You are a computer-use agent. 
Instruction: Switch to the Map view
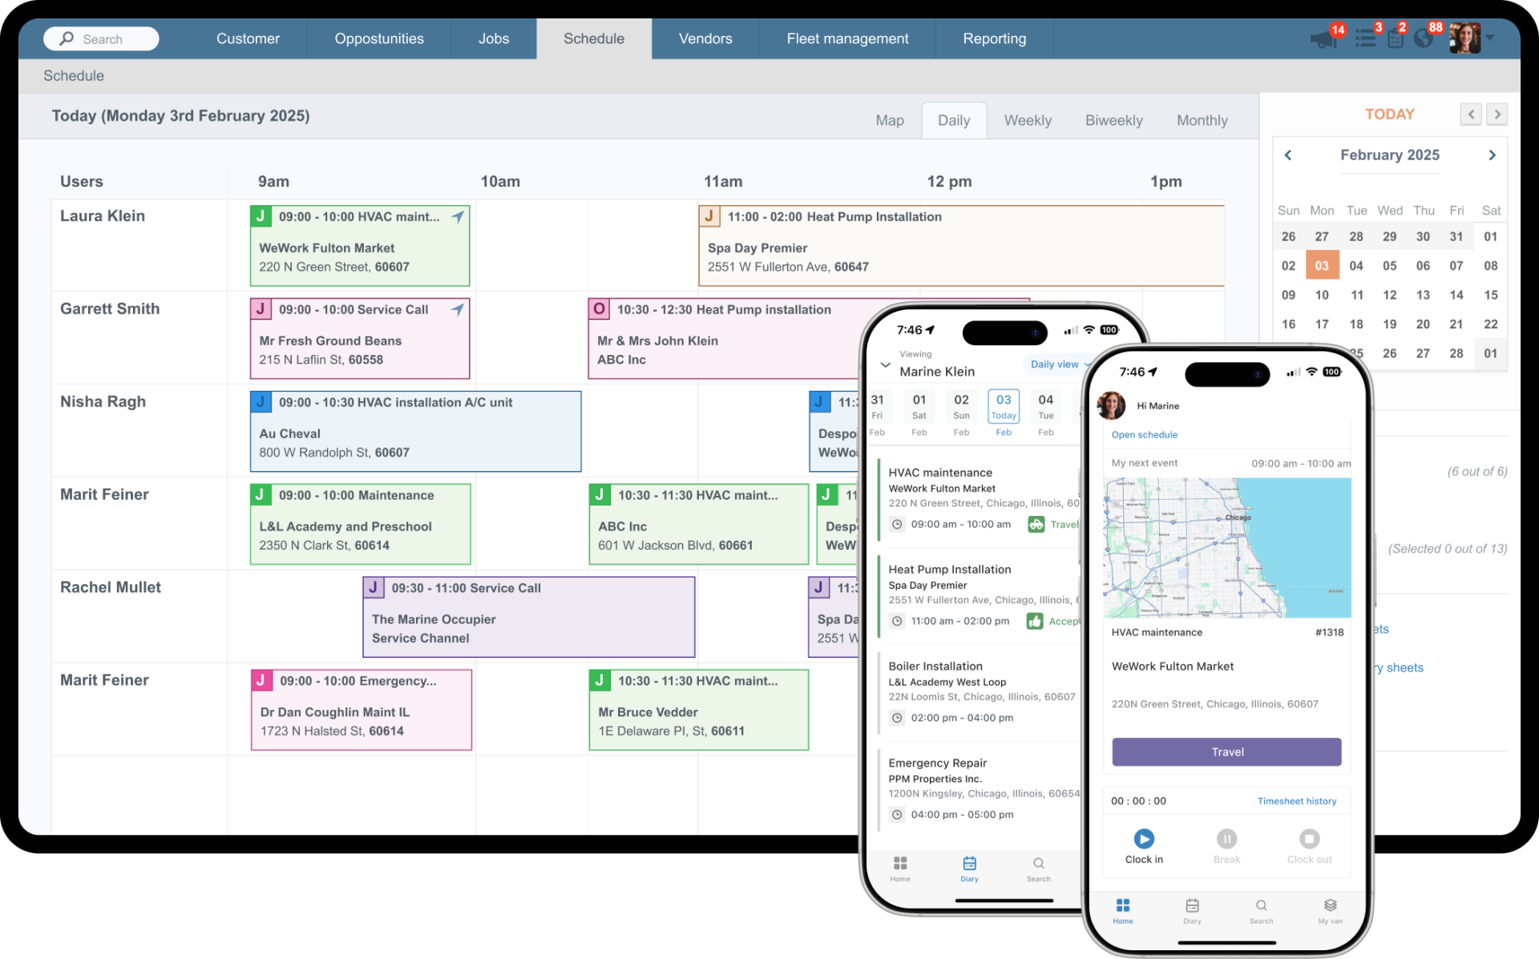(x=890, y=119)
